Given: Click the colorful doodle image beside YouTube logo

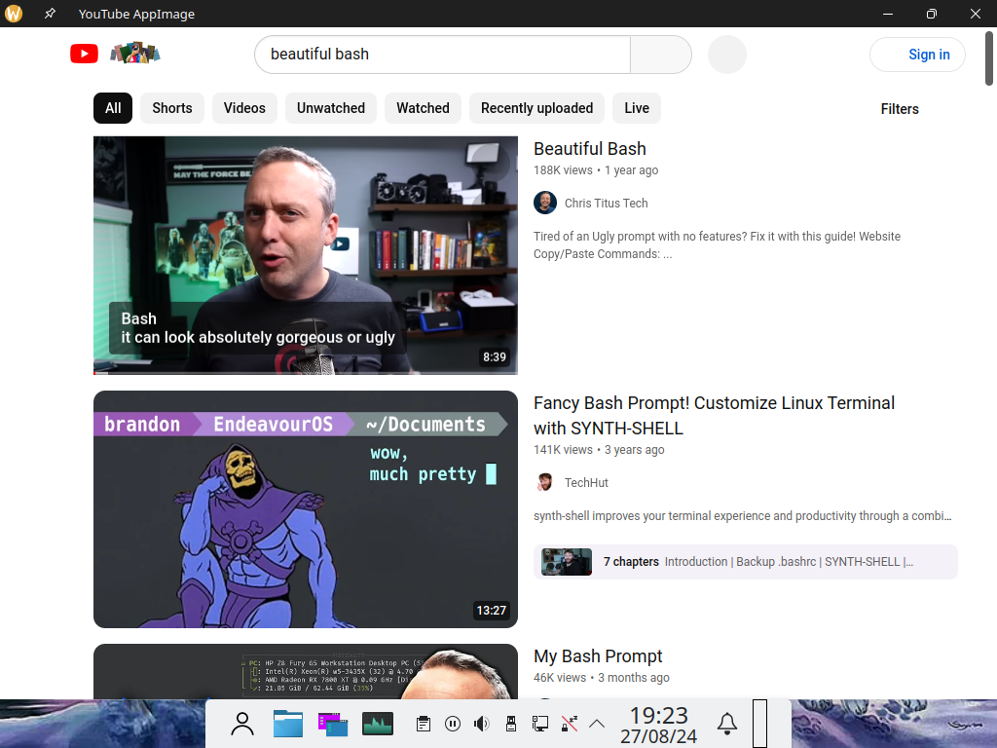Looking at the screenshot, I should [134, 53].
